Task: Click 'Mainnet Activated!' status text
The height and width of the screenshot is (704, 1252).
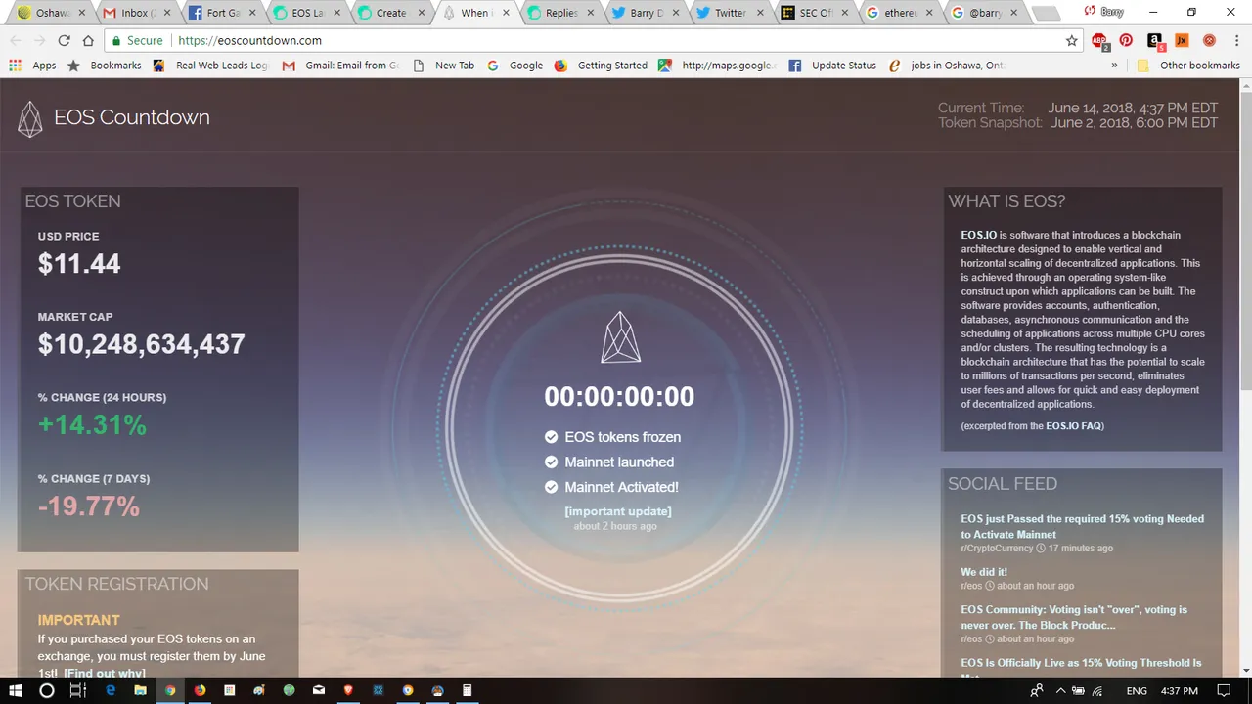Action: (x=621, y=487)
